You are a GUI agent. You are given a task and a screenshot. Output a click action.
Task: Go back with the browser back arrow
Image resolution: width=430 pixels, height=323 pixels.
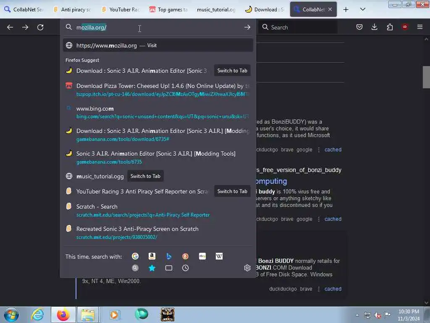(x=10, y=27)
